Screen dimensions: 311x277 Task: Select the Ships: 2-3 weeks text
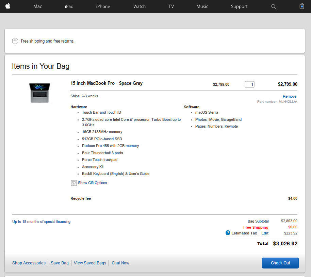[84, 96]
